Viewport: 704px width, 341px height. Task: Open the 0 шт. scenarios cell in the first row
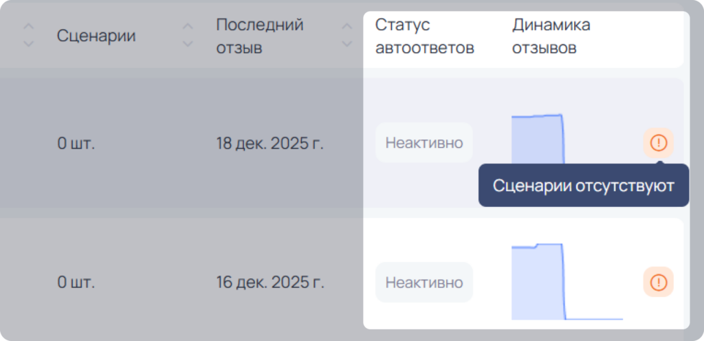pyautogui.click(x=76, y=144)
